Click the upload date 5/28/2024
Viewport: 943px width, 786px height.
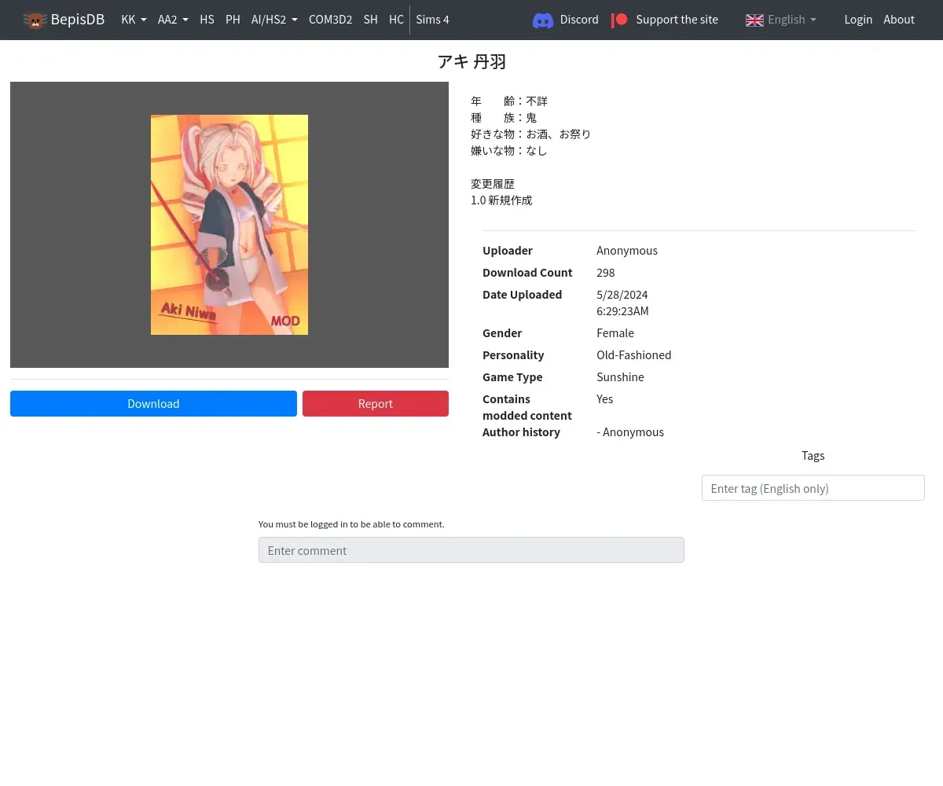click(622, 295)
